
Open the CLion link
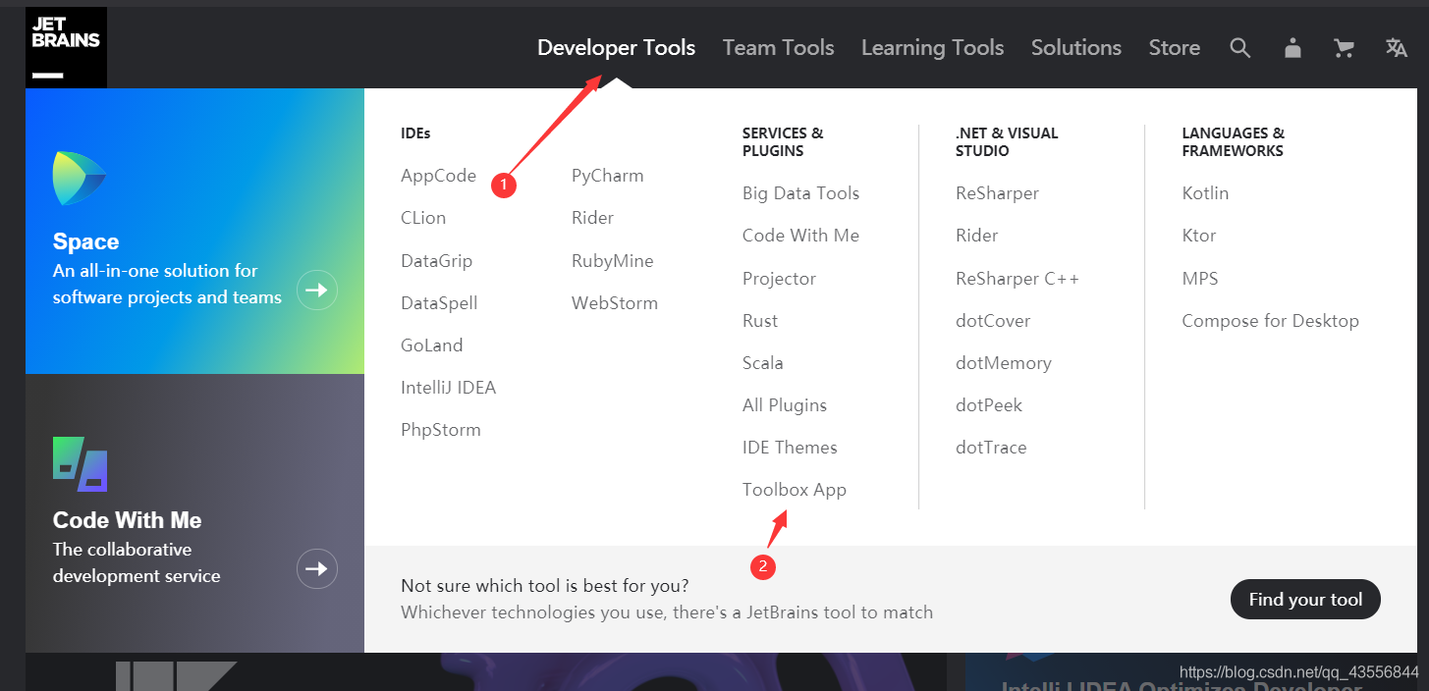423,218
